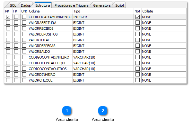Enable UNQ checkbox for VALORRECIBOS

click(x=24, y=28)
